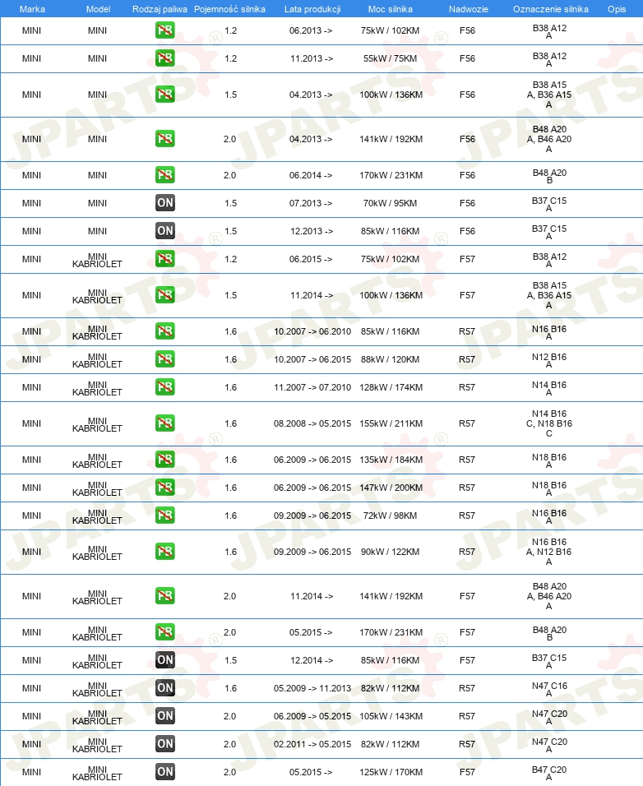Click the date range 05.2009 -> 11.2013
This screenshot has width=643, height=786.
pos(312,688)
